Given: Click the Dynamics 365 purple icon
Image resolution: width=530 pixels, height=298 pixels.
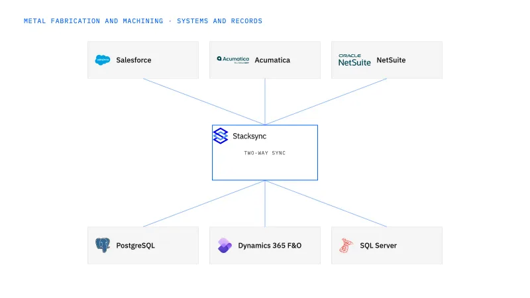Looking at the screenshot, I should (225, 245).
